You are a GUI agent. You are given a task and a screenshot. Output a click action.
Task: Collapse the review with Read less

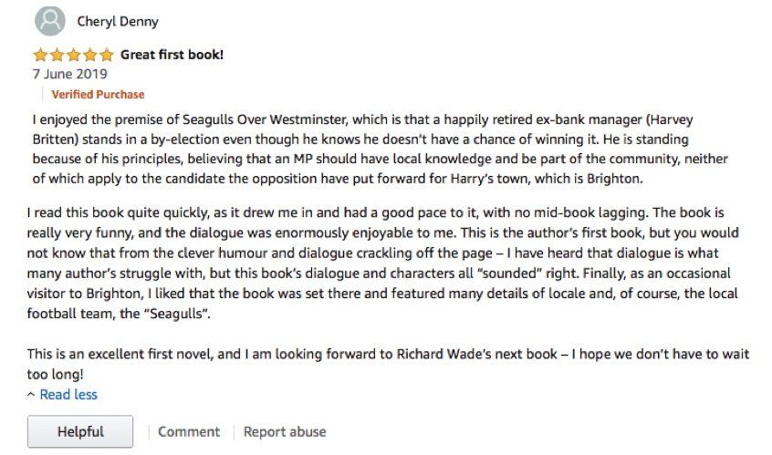tap(68, 395)
